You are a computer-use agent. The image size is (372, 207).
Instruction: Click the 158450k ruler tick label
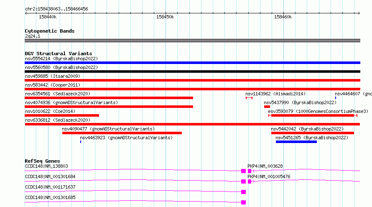tap(165, 17)
